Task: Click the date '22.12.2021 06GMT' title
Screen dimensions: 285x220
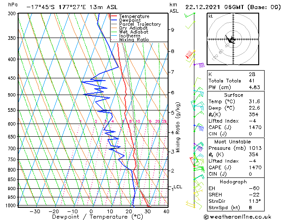Action: point(214,7)
